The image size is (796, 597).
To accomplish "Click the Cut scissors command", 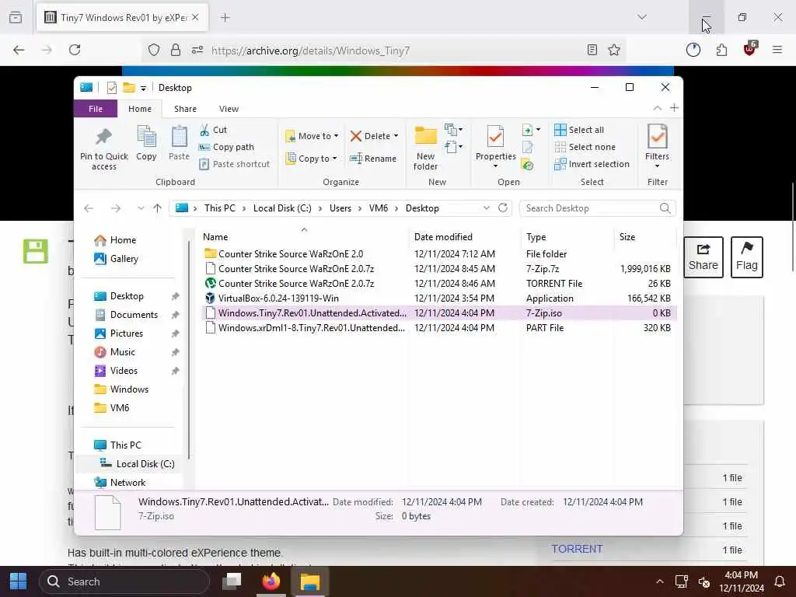I will pyautogui.click(x=213, y=130).
